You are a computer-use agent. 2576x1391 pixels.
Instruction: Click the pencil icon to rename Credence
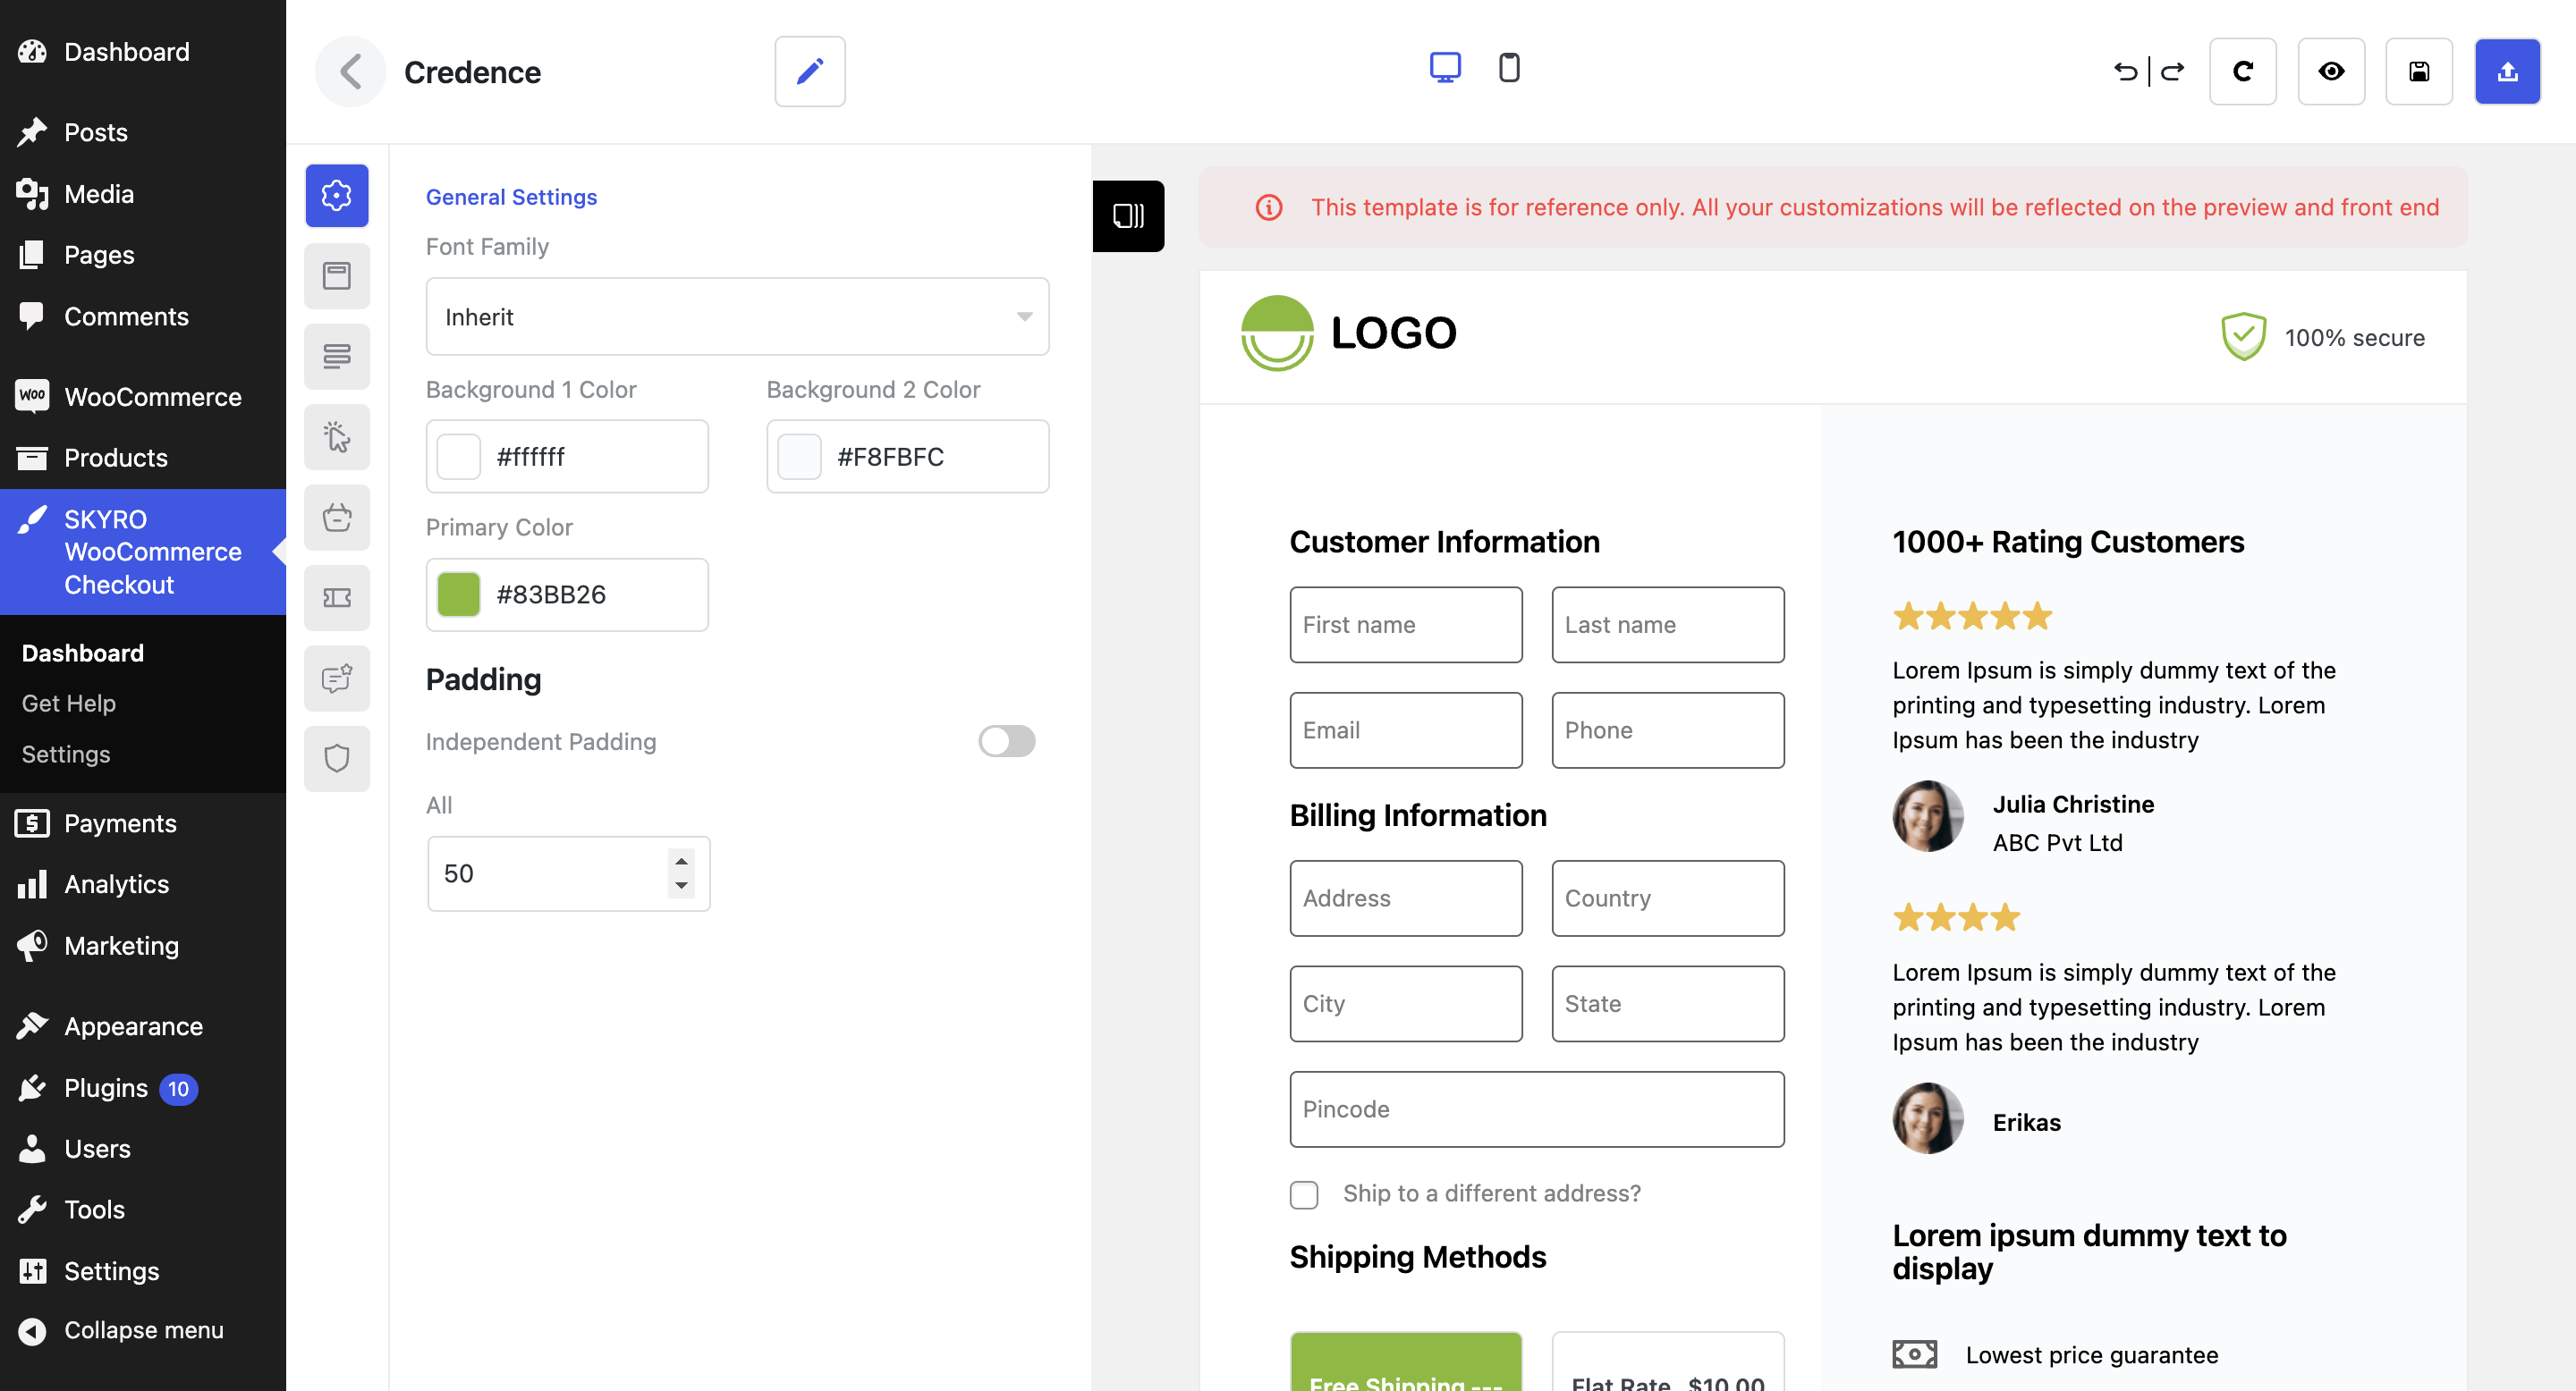coord(810,71)
